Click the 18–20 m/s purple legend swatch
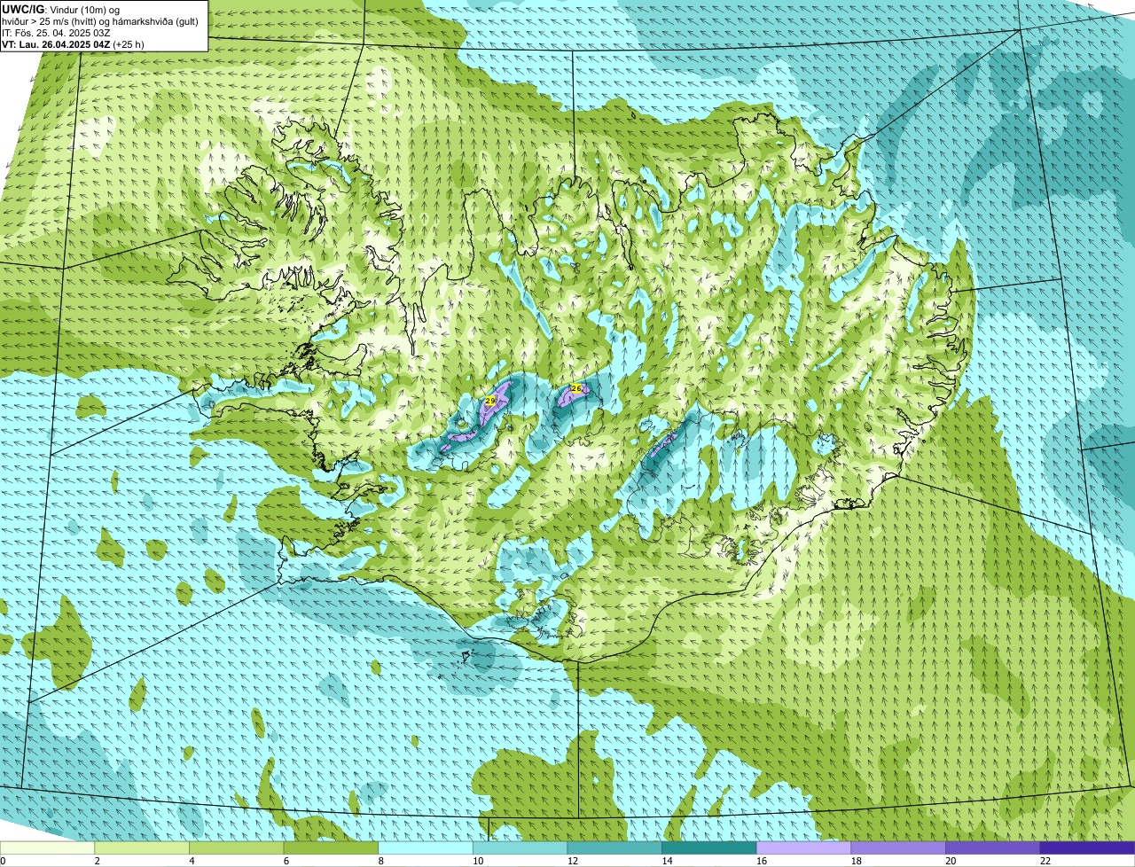1135x867 pixels. (898, 848)
